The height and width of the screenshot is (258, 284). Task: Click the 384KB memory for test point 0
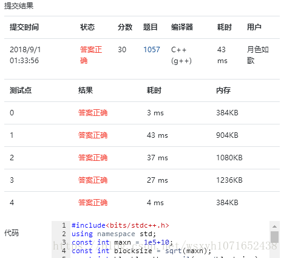point(228,113)
